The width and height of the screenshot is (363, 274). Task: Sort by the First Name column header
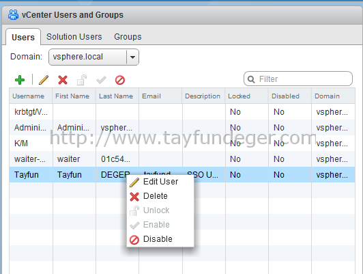click(74, 96)
